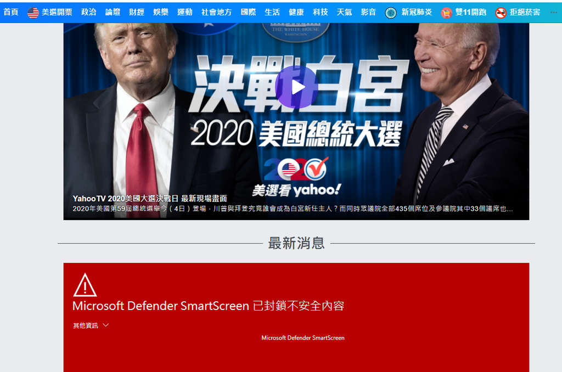This screenshot has height=372, width=562.
Task: Expand 其他資訊 chevron in SmartScreen warning
Action: [x=106, y=325]
